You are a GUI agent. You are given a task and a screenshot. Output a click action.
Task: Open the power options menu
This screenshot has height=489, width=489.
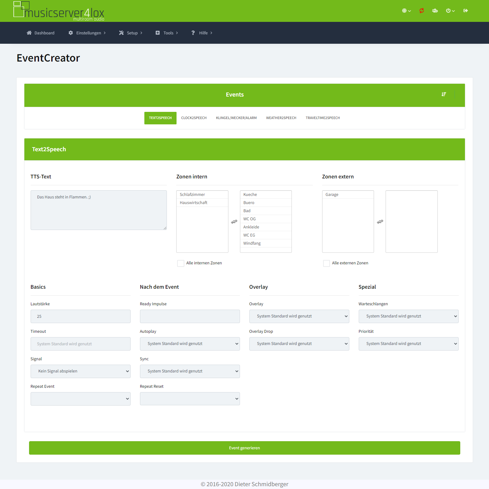(450, 11)
